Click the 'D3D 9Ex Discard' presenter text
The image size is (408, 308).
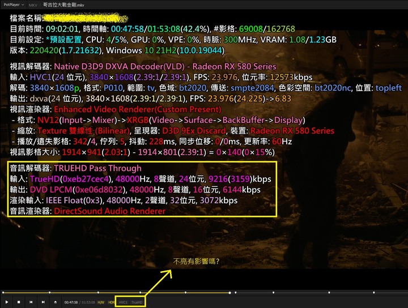pyautogui.click(x=194, y=131)
